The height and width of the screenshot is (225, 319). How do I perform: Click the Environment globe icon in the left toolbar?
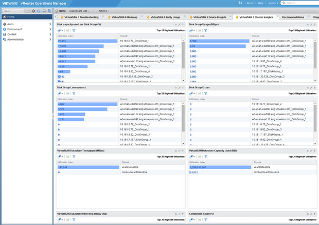point(39,11)
